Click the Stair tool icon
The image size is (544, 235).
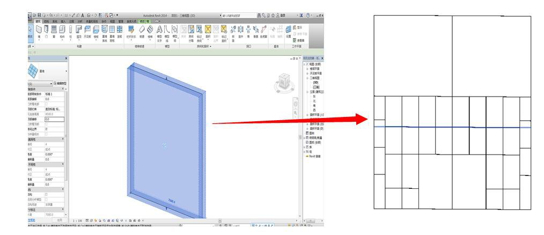150,28
